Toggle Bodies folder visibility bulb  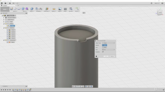click(x=6, y=24)
